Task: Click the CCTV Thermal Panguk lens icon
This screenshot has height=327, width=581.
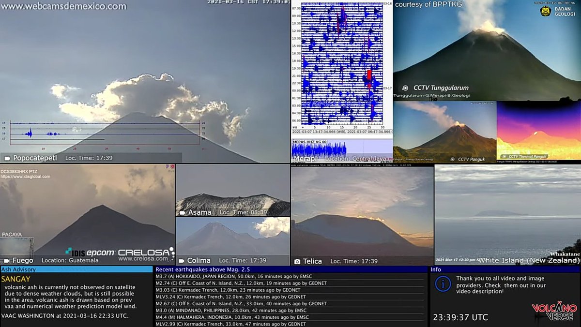Action: [x=503, y=157]
